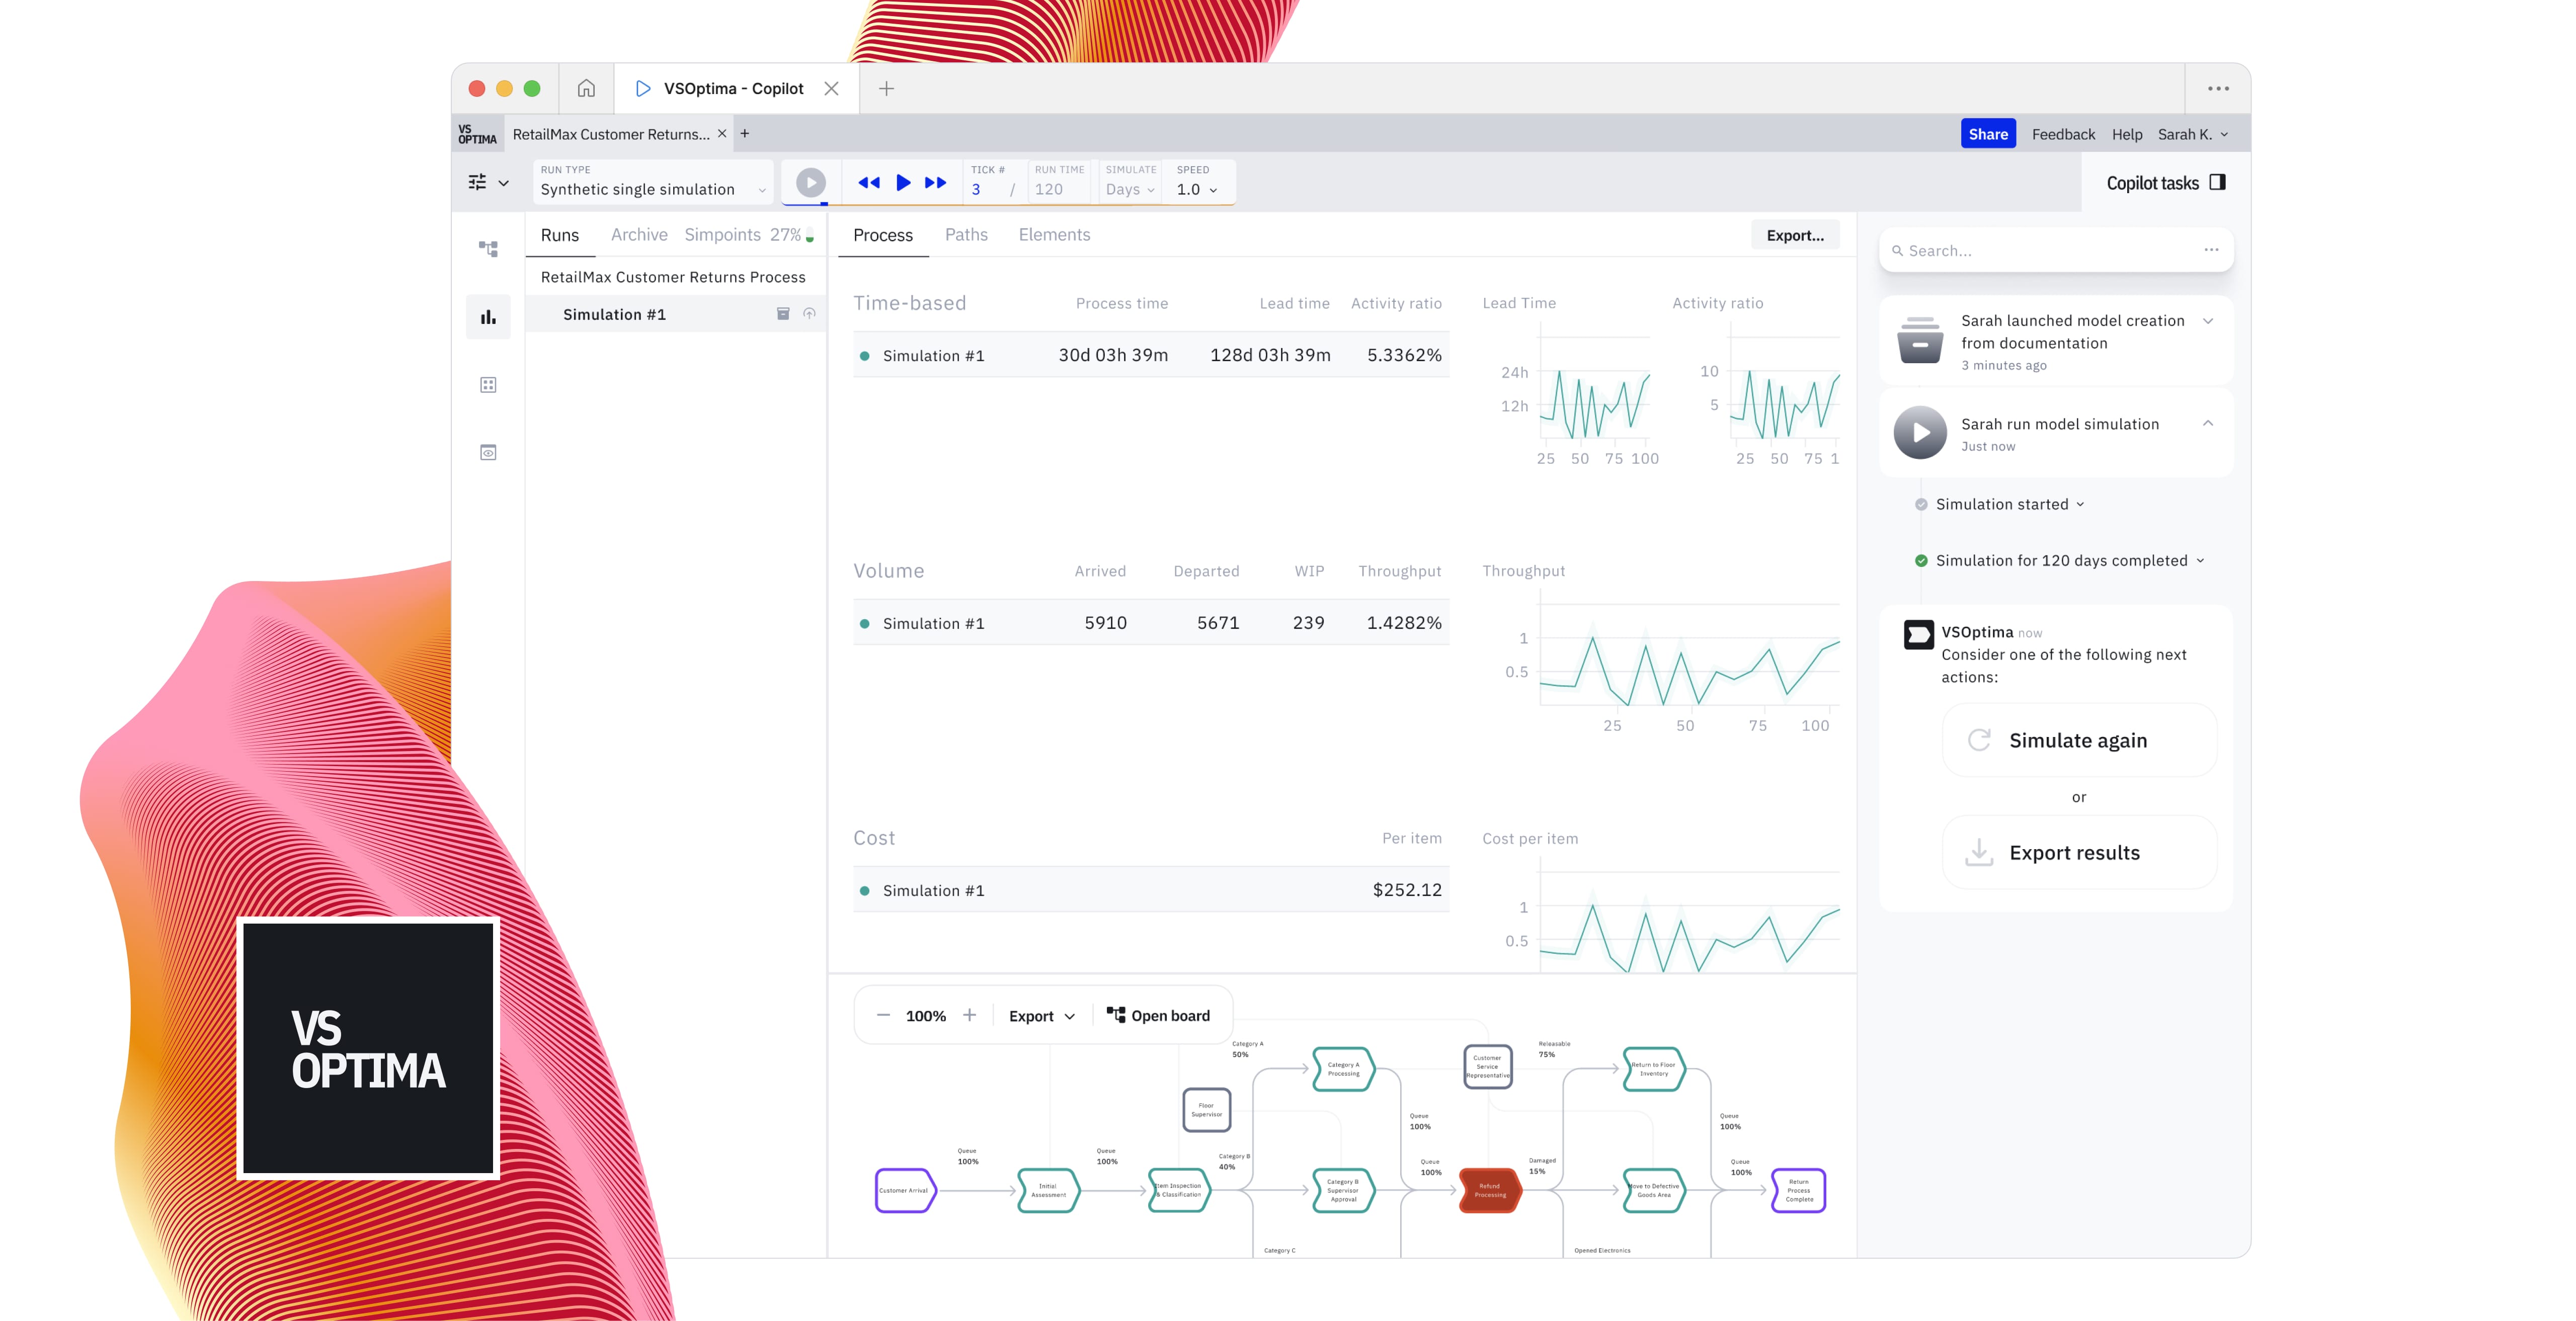This screenshot has height=1321, width=2576.
Task: Switch to the Paths tab
Action: [965, 235]
